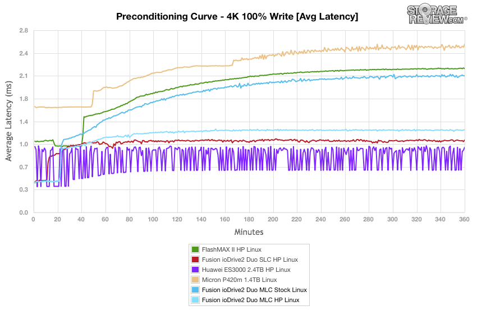Click the 2.1 y-axis label
The image size is (477, 315).
coord(24,76)
